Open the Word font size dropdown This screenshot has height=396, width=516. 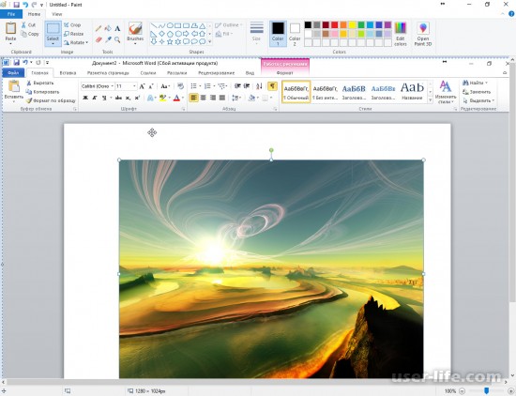(x=134, y=86)
